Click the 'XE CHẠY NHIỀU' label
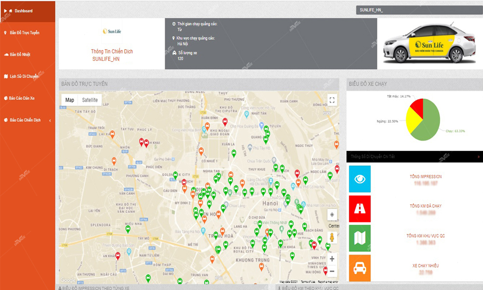The height and width of the screenshot is (290, 483). click(426, 266)
